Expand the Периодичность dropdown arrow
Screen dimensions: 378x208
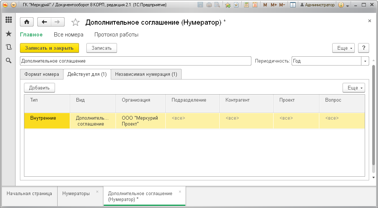365,61
